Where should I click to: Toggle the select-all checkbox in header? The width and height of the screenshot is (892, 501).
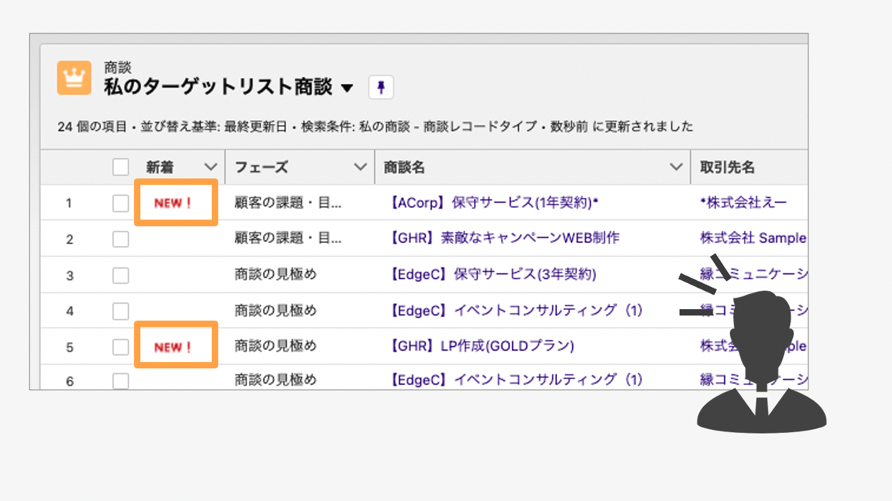pos(121,167)
